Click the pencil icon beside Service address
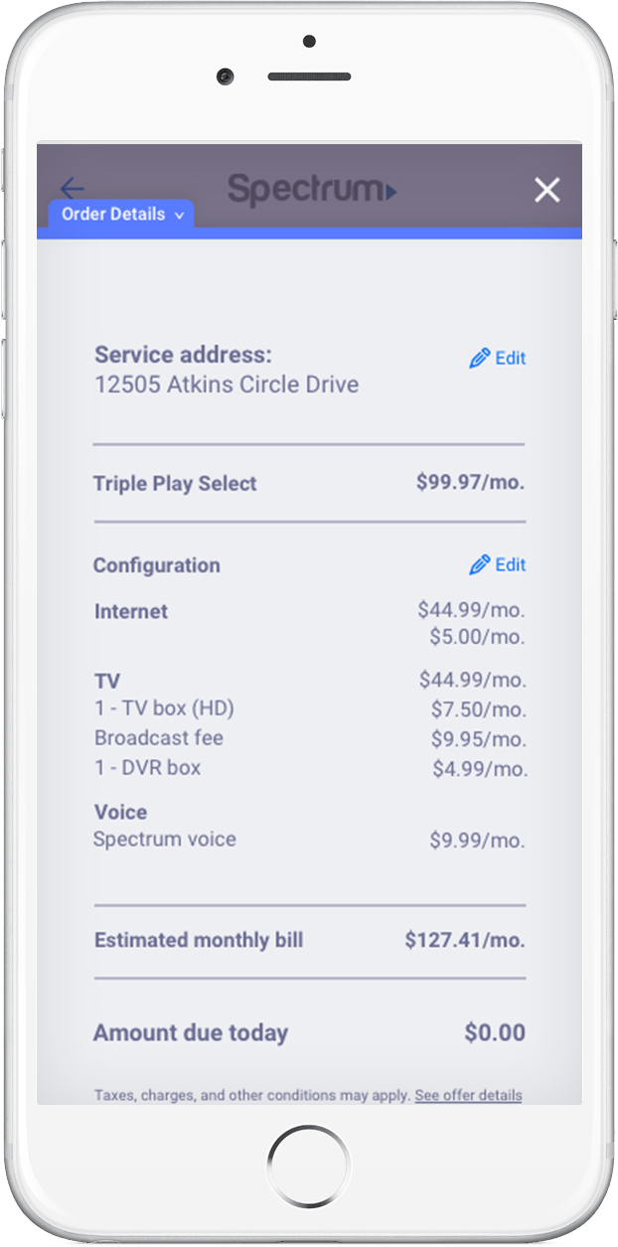618x1247 pixels. [480, 359]
